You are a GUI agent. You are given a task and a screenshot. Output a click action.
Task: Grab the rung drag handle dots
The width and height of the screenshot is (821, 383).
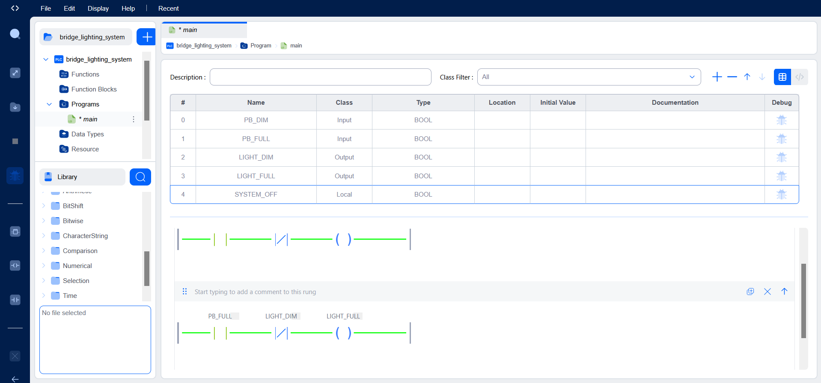[184, 292]
